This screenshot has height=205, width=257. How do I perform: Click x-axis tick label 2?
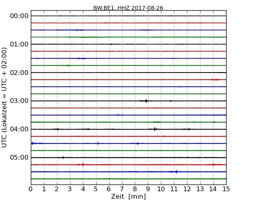click(x=57, y=189)
